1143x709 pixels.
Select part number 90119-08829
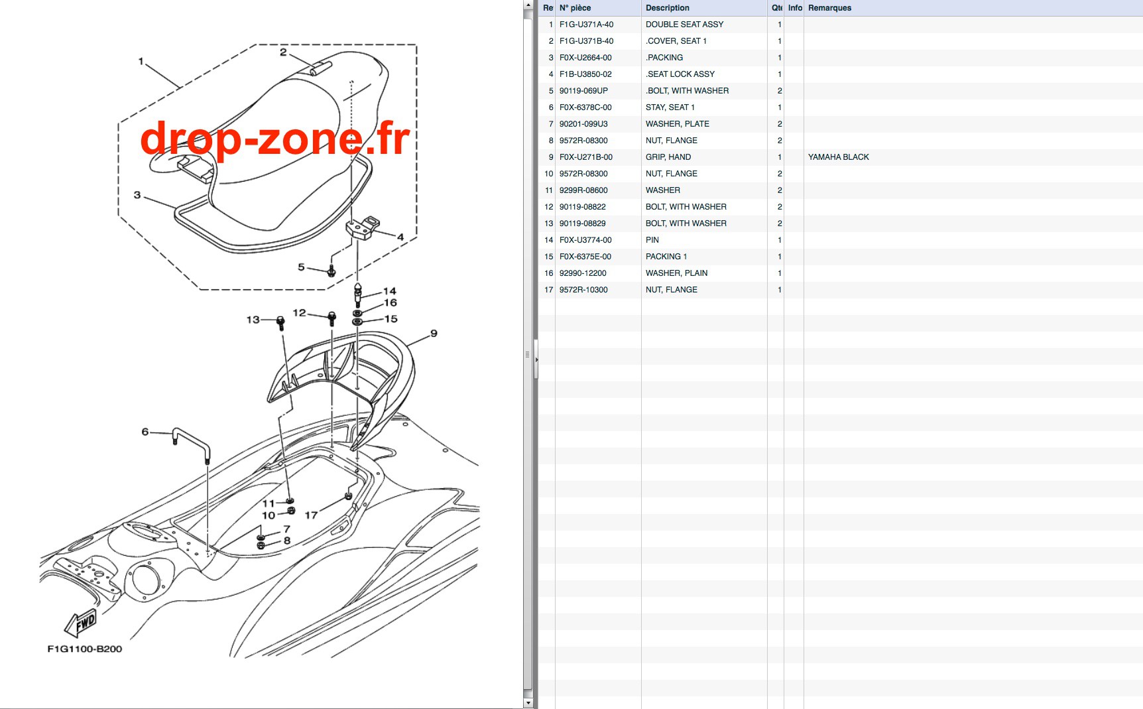pyautogui.click(x=582, y=224)
